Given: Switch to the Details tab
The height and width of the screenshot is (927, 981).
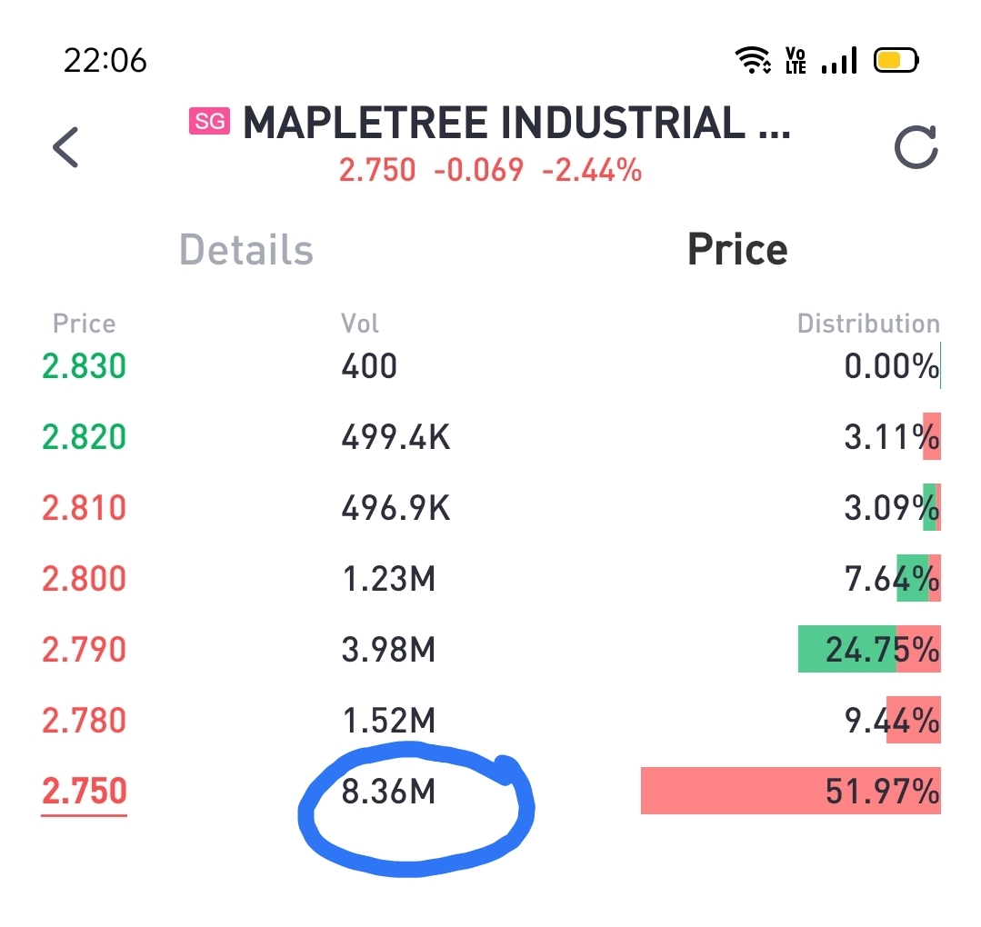Looking at the screenshot, I should [x=245, y=250].
